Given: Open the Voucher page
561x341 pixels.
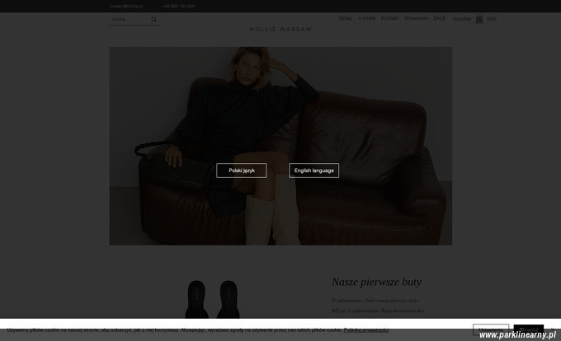Looking at the screenshot, I should pyautogui.click(x=461, y=19).
